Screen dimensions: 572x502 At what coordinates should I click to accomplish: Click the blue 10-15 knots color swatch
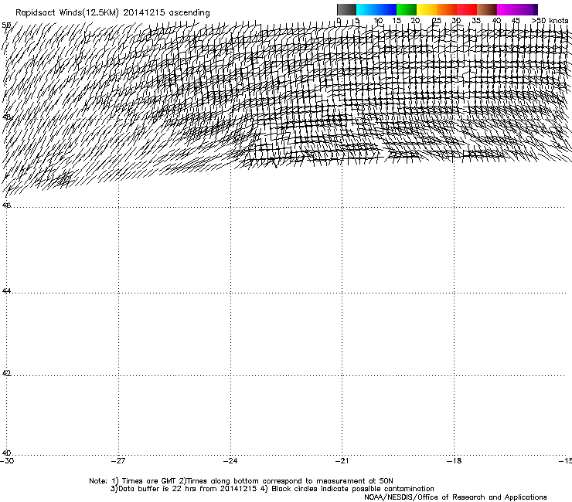pyautogui.click(x=386, y=9)
